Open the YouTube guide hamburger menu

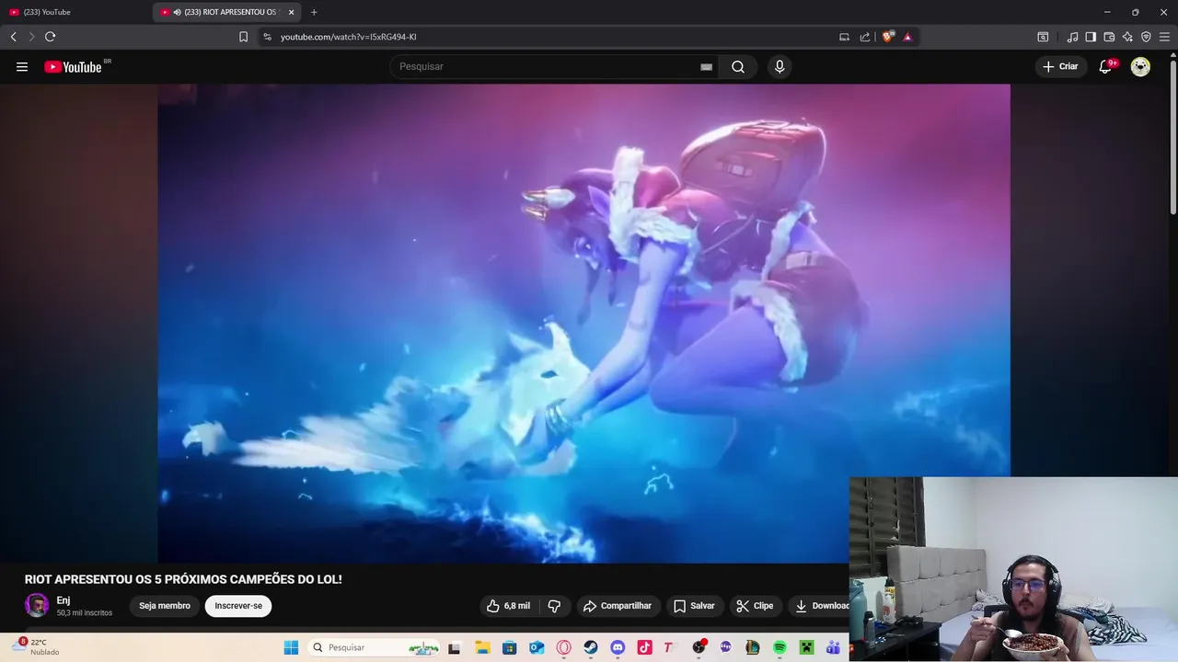[22, 66]
